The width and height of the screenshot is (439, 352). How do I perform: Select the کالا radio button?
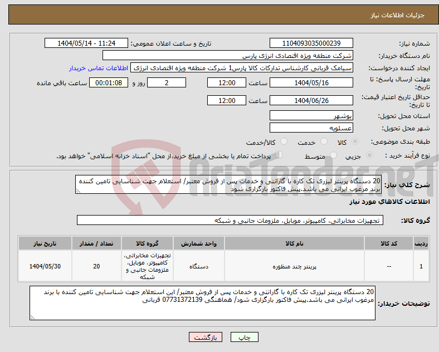pyautogui.click(x=355, y=141)
